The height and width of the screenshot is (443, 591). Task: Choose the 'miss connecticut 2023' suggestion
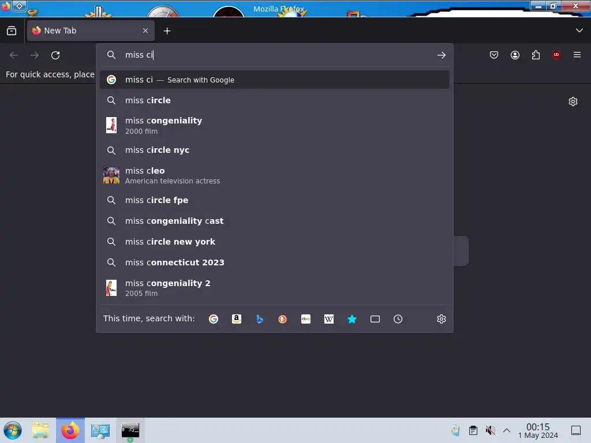(x=274, y=262)
